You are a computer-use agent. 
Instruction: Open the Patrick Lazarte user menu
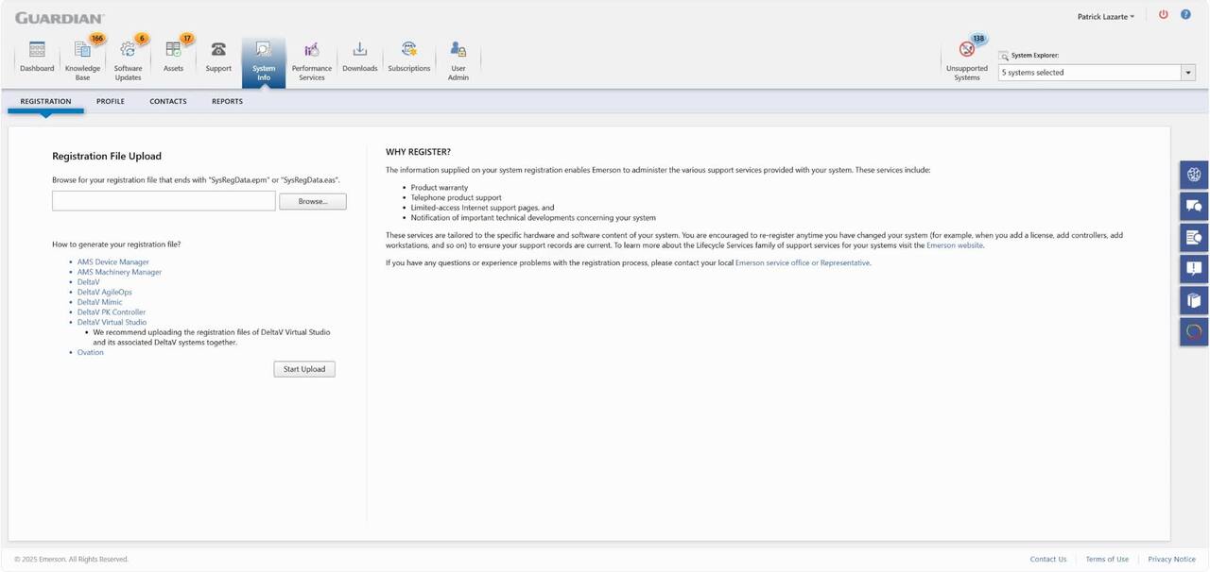[x=1105, y=16]
